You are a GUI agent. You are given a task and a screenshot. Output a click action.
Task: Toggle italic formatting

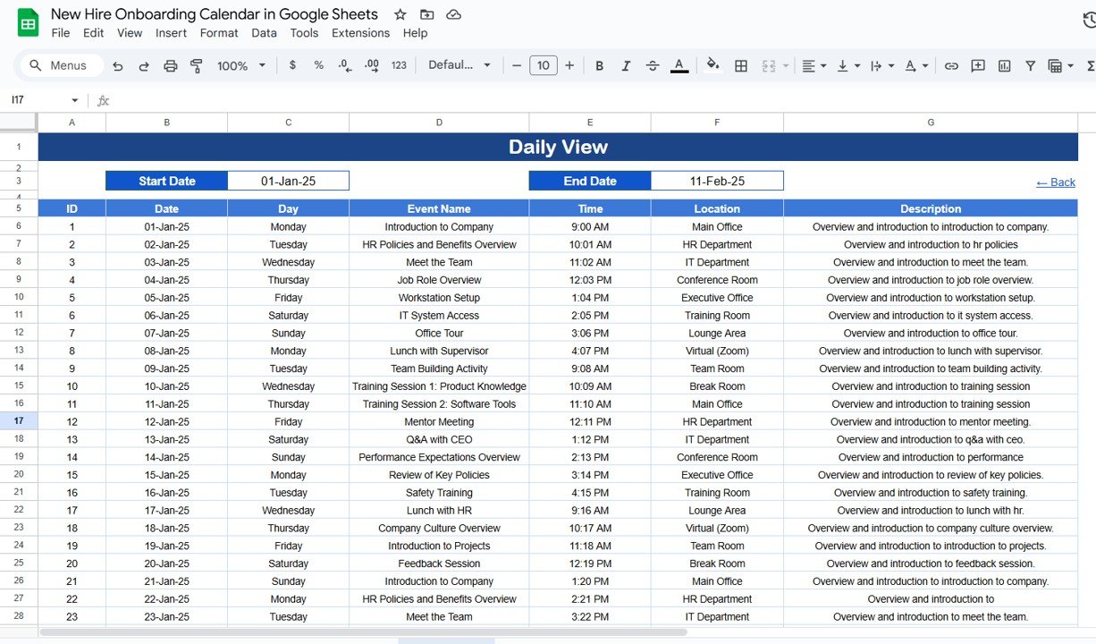click(x=626, y=65)
